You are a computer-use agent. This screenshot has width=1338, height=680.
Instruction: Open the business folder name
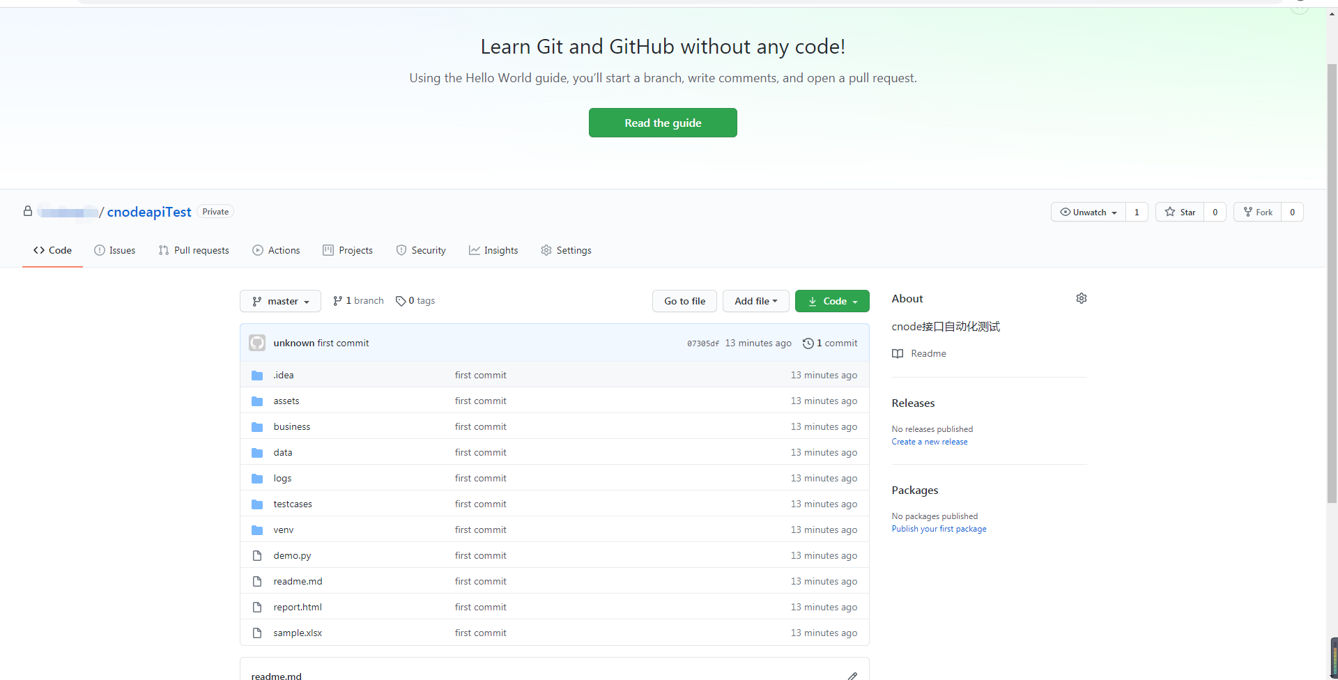click(292, 427)
